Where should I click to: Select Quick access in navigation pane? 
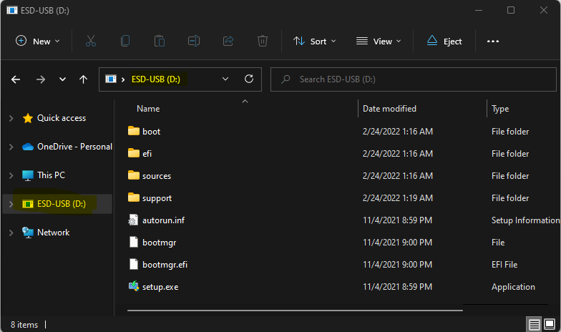62,118
